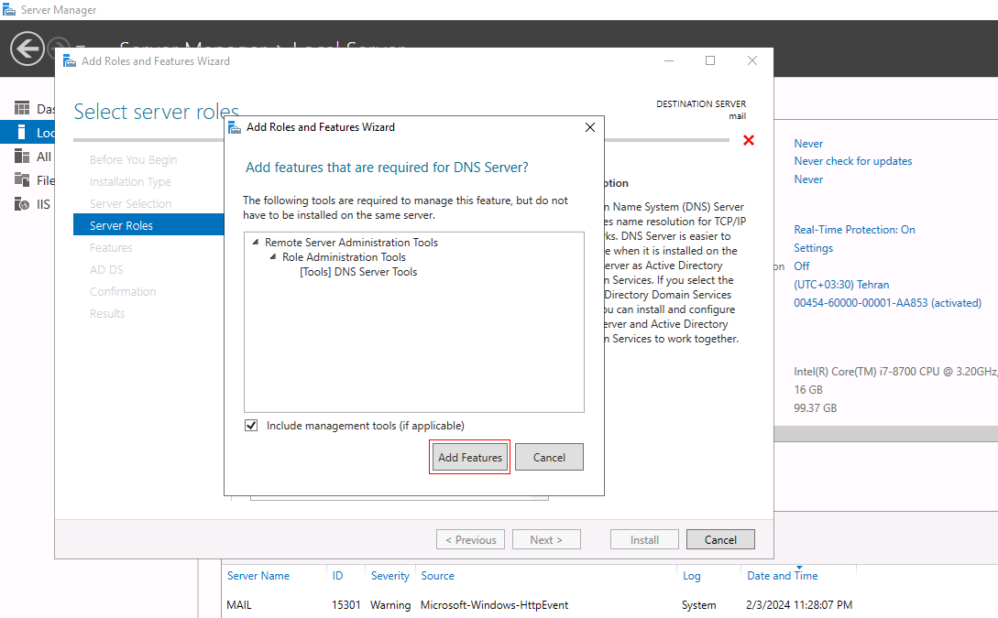Close the DNS Server features dialog
The height and width of the screenshot is (618, 998).
pos(590,127)
